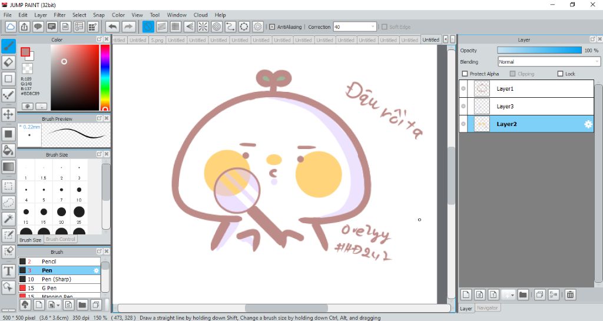Viewport: 603px width, 321px height.
Task: Turn snap off with the blue icon
Action: 148,27
